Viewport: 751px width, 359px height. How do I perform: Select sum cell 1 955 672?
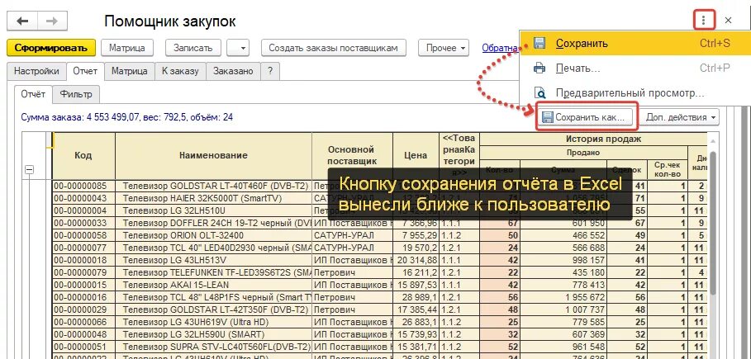[x=564, y=297]
